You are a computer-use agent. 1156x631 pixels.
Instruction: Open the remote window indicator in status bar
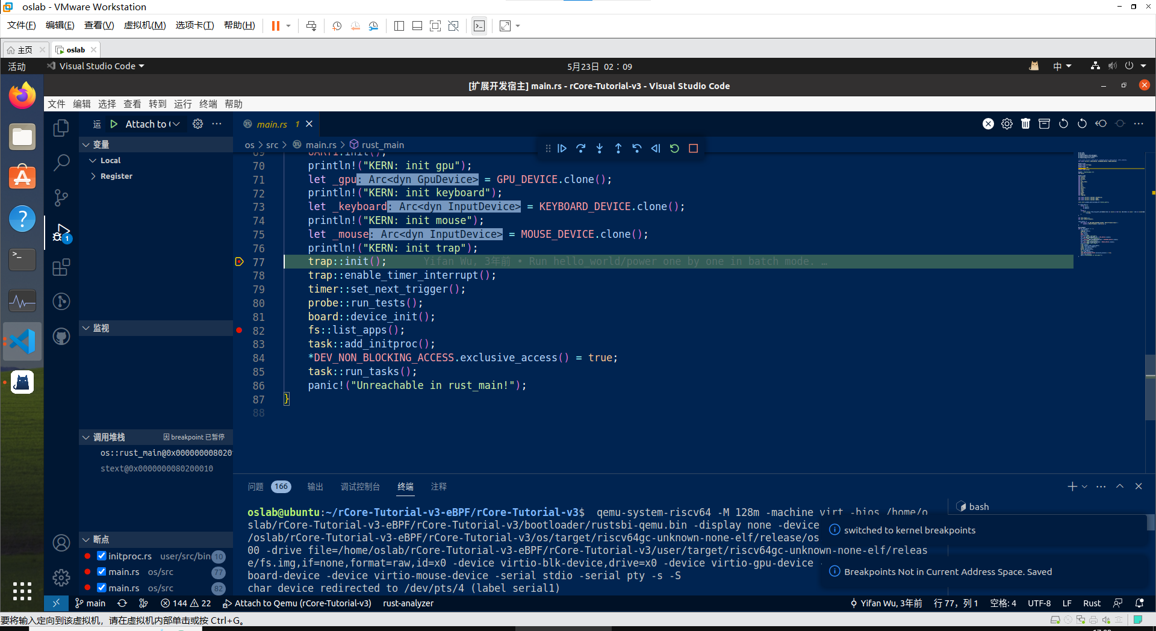click(x=56, y=603)
